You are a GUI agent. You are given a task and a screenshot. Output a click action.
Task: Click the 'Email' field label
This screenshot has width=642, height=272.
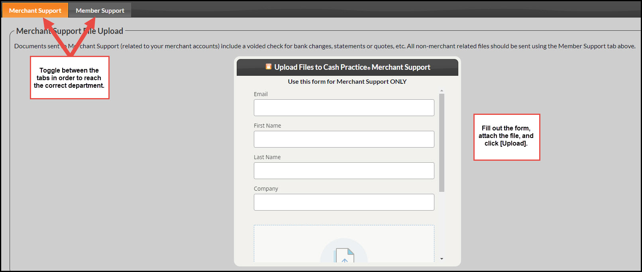[x=261, y=94]
